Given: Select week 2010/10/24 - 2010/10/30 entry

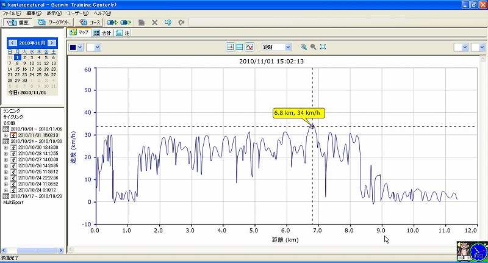Looking at the screenshot, I should click(x=36, y=142).
